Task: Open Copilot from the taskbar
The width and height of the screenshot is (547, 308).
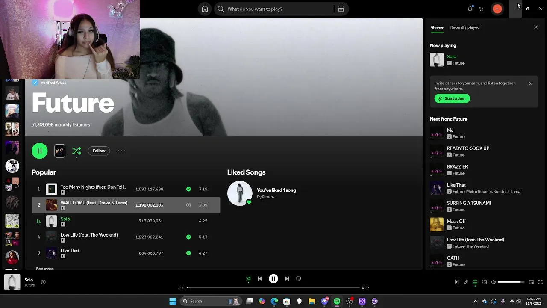Action: click(262, 301)
